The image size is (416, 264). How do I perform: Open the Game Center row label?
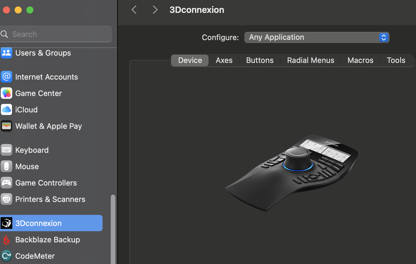[x=38, y=93]
